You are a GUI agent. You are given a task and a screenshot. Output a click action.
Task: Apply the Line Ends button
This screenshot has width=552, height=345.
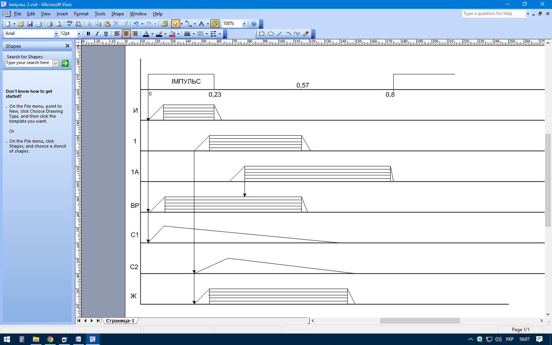(214, 34)
